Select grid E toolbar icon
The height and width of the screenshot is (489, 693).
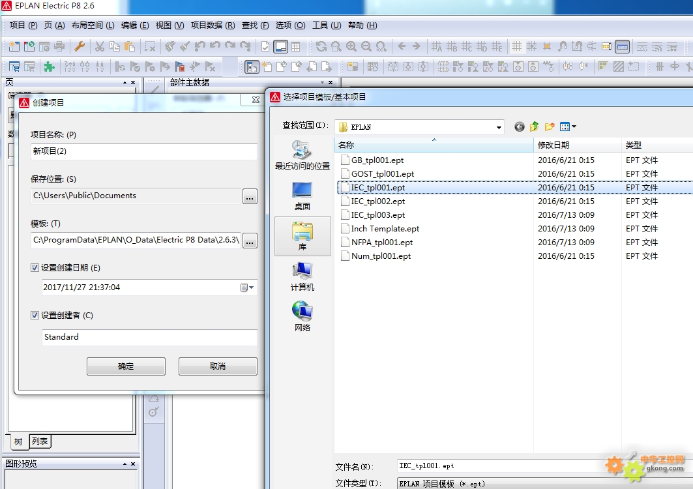click(x=497, y=46)
